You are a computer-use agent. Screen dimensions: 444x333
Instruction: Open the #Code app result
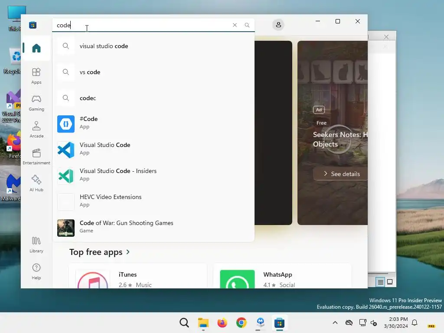(153, 124)
